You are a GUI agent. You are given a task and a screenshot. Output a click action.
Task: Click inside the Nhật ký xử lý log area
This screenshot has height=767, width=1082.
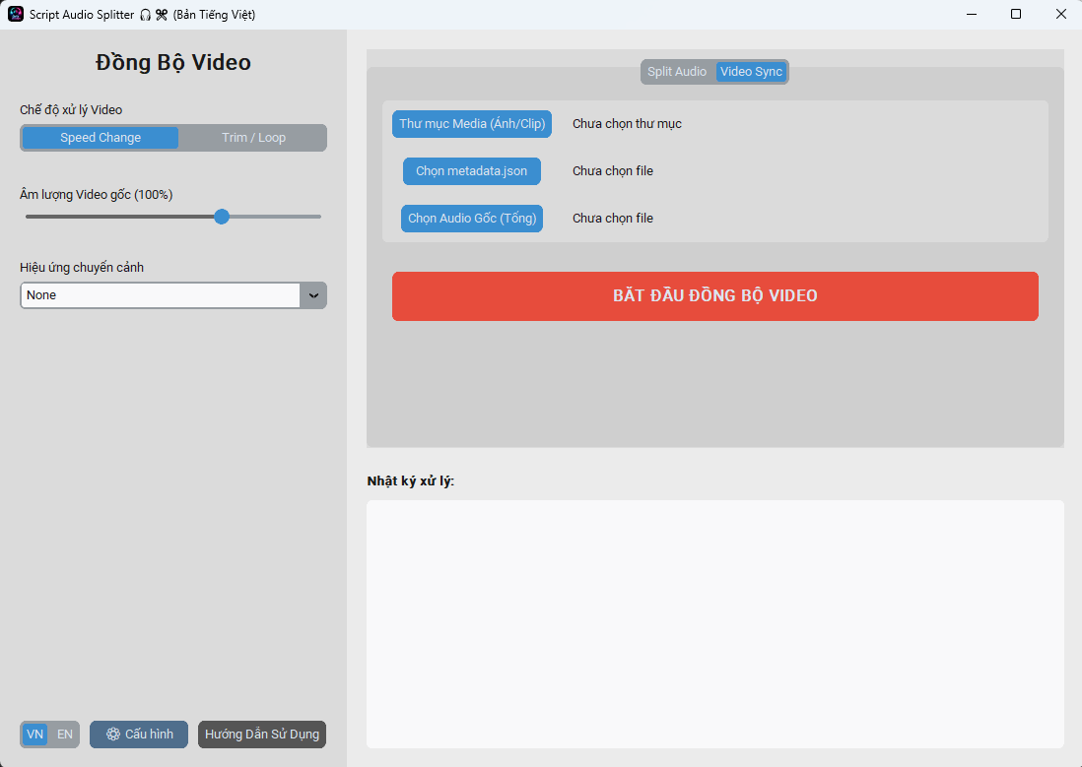714,623
